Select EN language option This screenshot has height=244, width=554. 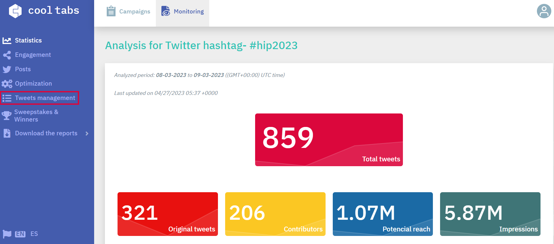[x=20, y=234]
